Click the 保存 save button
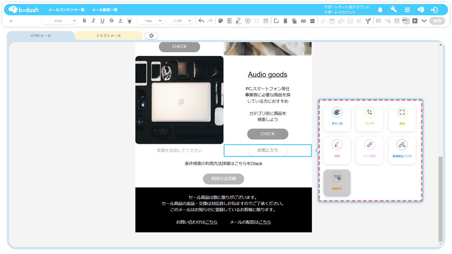 pos(437,21)
